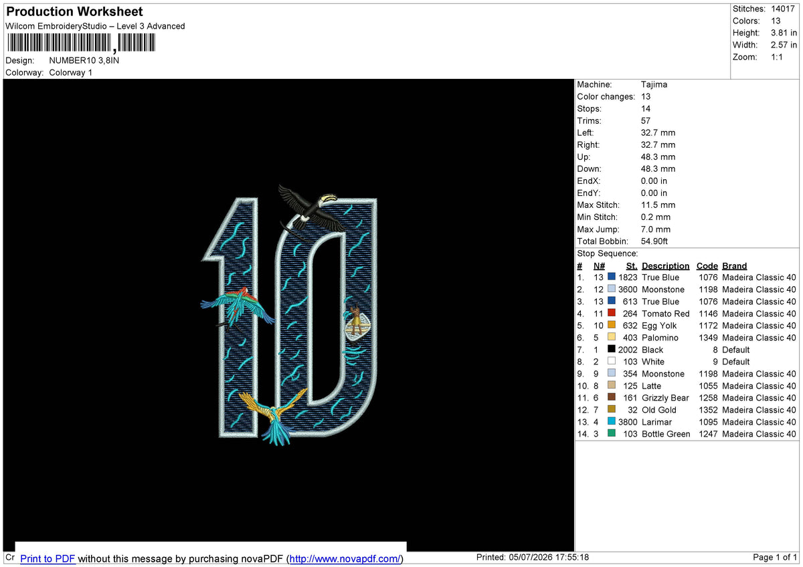Click the Color changes value 13
This screenshot has height=567, width=803.
pos(646,96)
